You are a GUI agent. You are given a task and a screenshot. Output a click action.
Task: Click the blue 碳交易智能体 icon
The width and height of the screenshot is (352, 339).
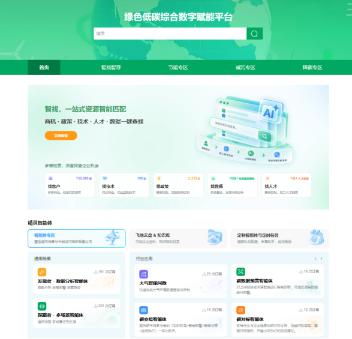(x=143, y=310)
